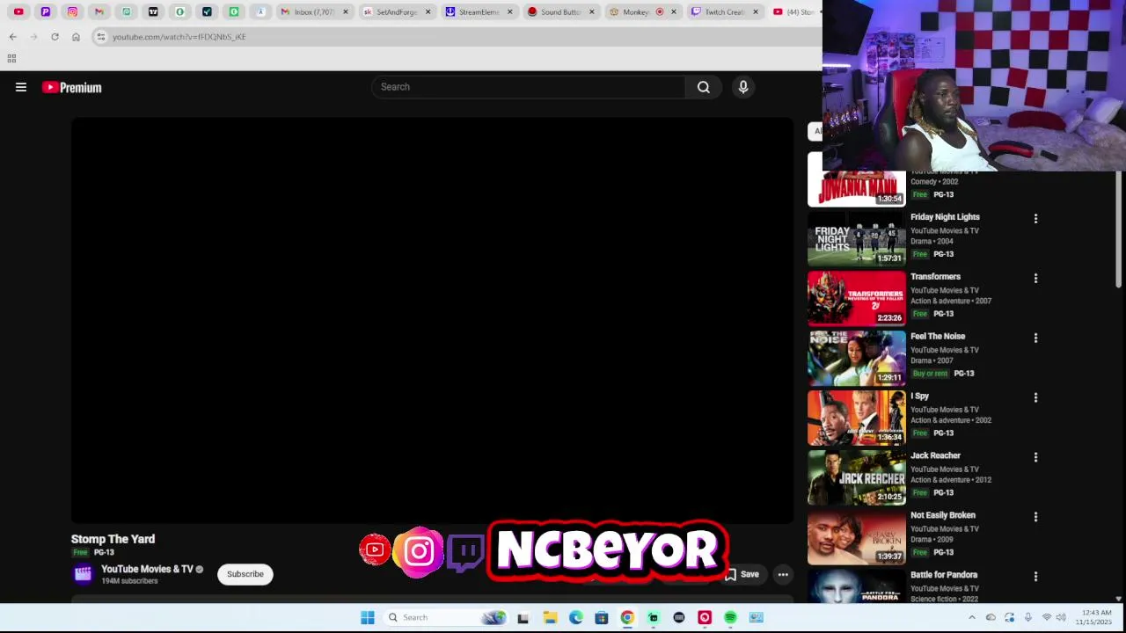The width and height of the screenshot is (1126, 633).
Task: Close the StreamElements tab
Action: click(x=509, y=11)
